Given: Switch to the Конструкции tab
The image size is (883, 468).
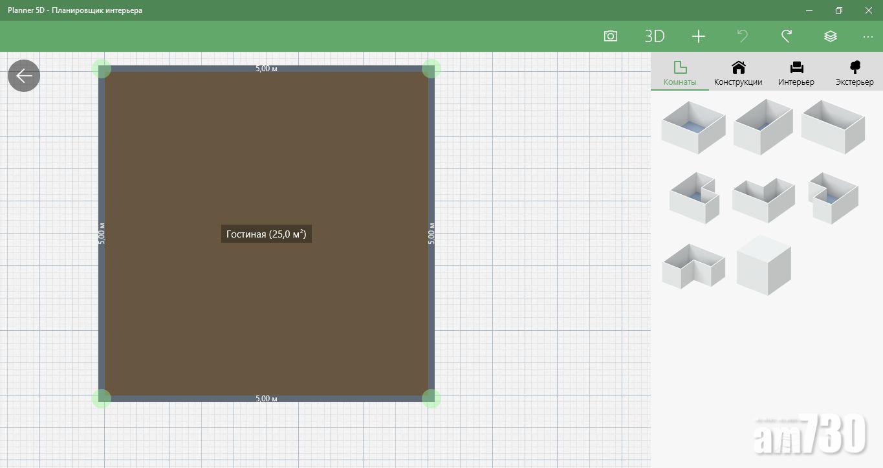Looking at the screenshot, I should tap(738, 73).
